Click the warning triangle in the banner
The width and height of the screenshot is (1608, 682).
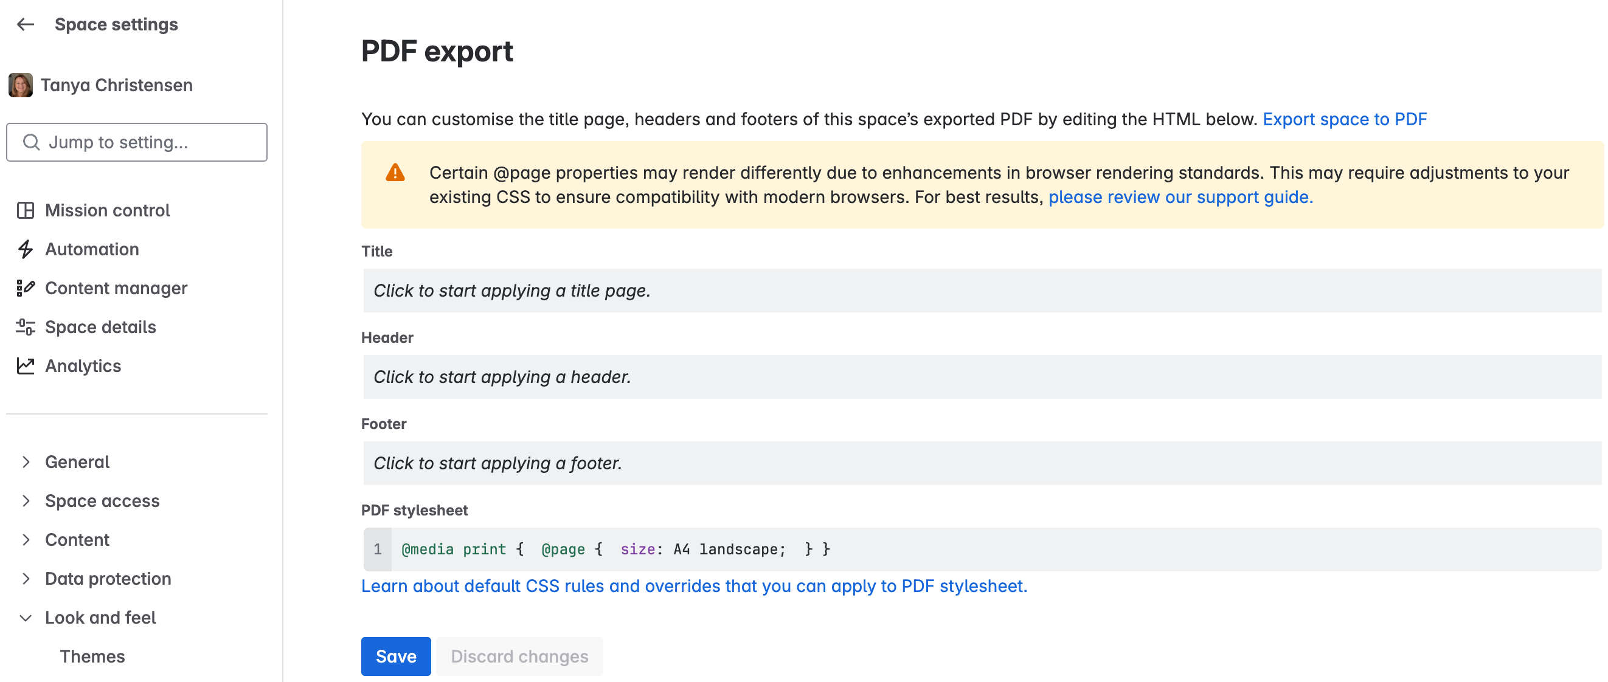[x=395, y=173]
